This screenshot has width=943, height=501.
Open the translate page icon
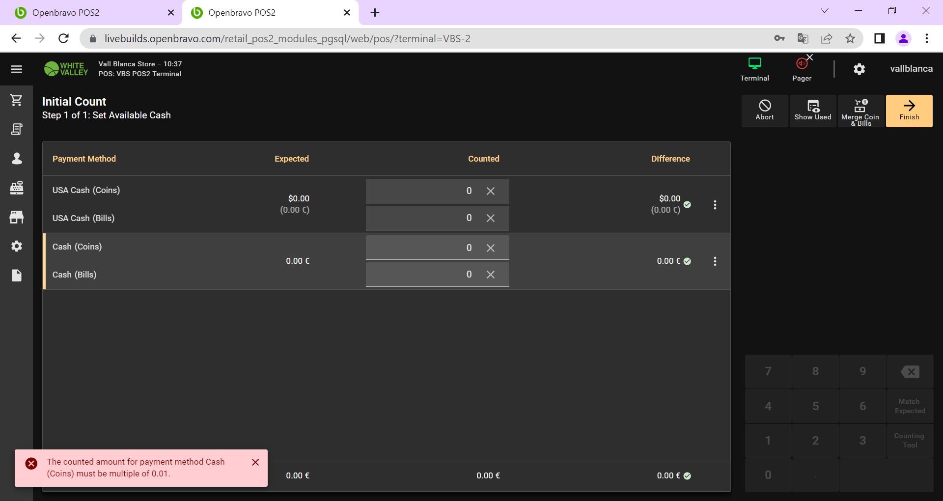coord(803,38)
